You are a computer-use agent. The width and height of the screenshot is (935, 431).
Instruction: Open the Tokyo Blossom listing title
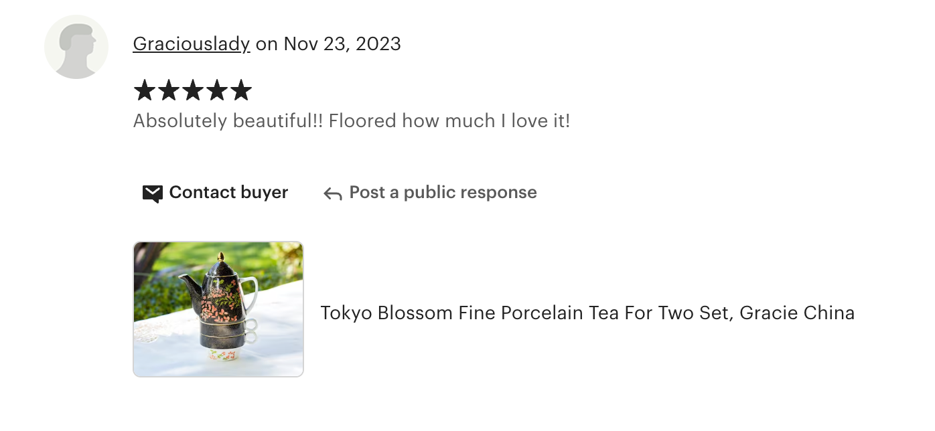(587, 313)
